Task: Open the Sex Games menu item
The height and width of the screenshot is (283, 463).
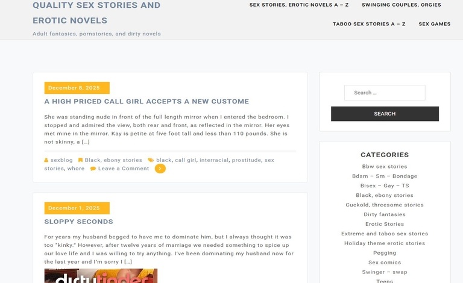Action: (x=434, y=24)
